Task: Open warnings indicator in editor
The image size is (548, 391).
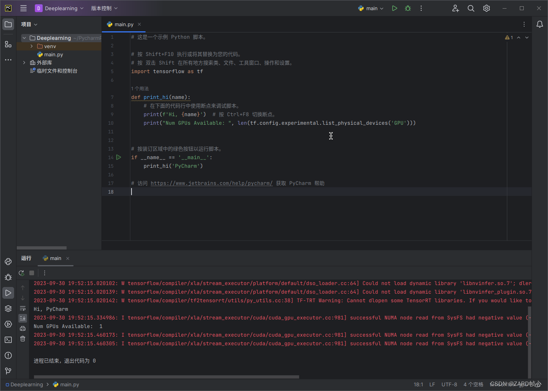Action: (x=509, y=38)
